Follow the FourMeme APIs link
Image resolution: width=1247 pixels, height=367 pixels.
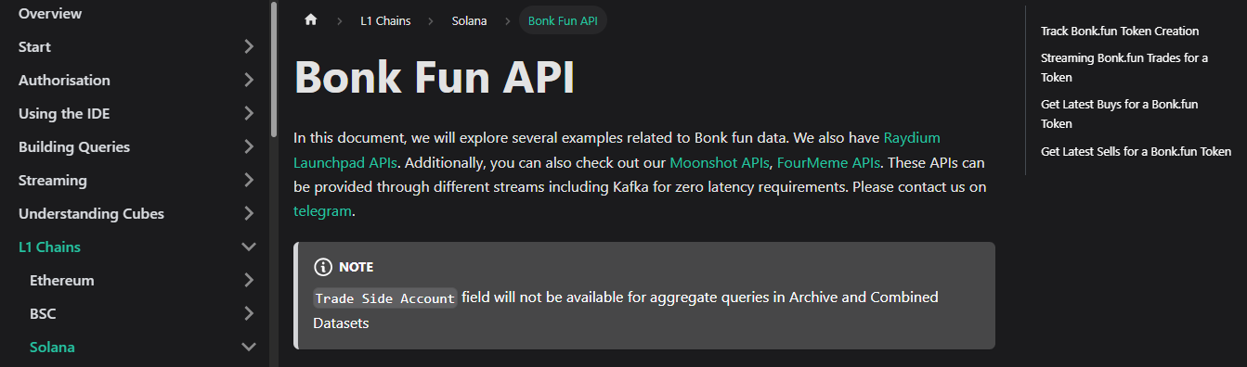(x=828, y=162)
